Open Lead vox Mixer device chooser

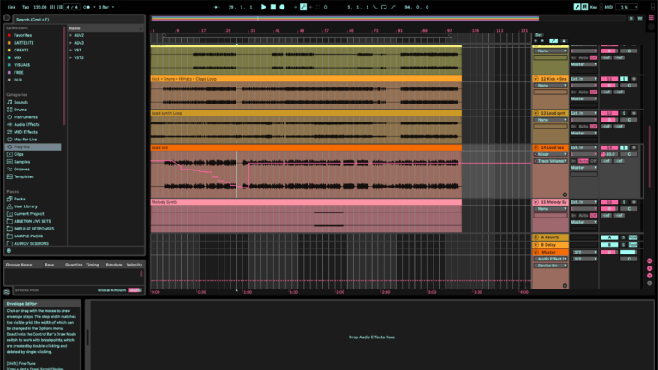coord(551,154)
